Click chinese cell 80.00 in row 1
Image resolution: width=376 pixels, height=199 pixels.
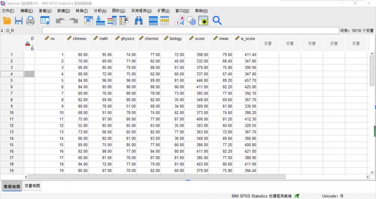(x=76, y=55)
